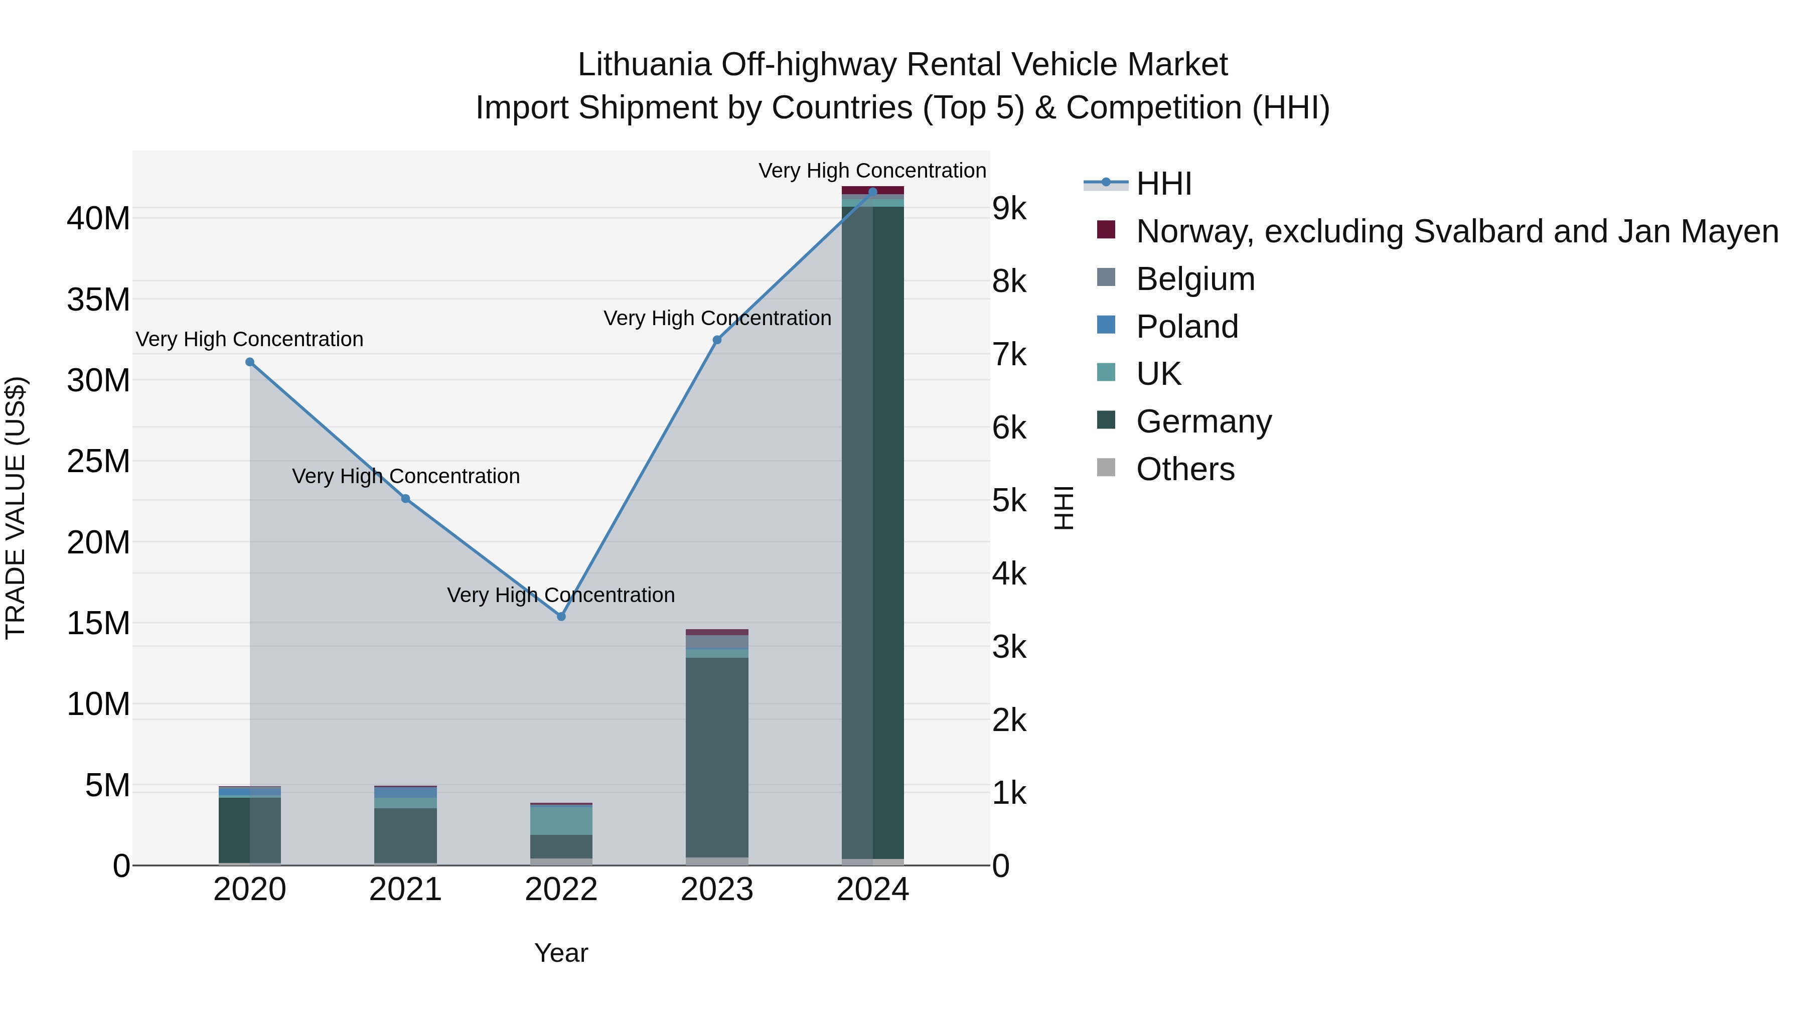
Task: Select the 2024 HHI data point
Action: tap(873, 192)
